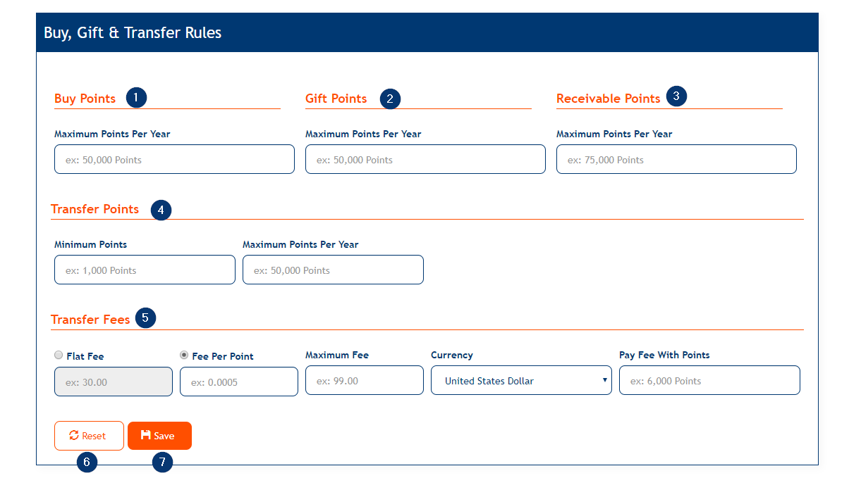Focus the Buy Points maximum per year field
The width and height of the screenshot is (861, 497).
(x=174, y=159)
